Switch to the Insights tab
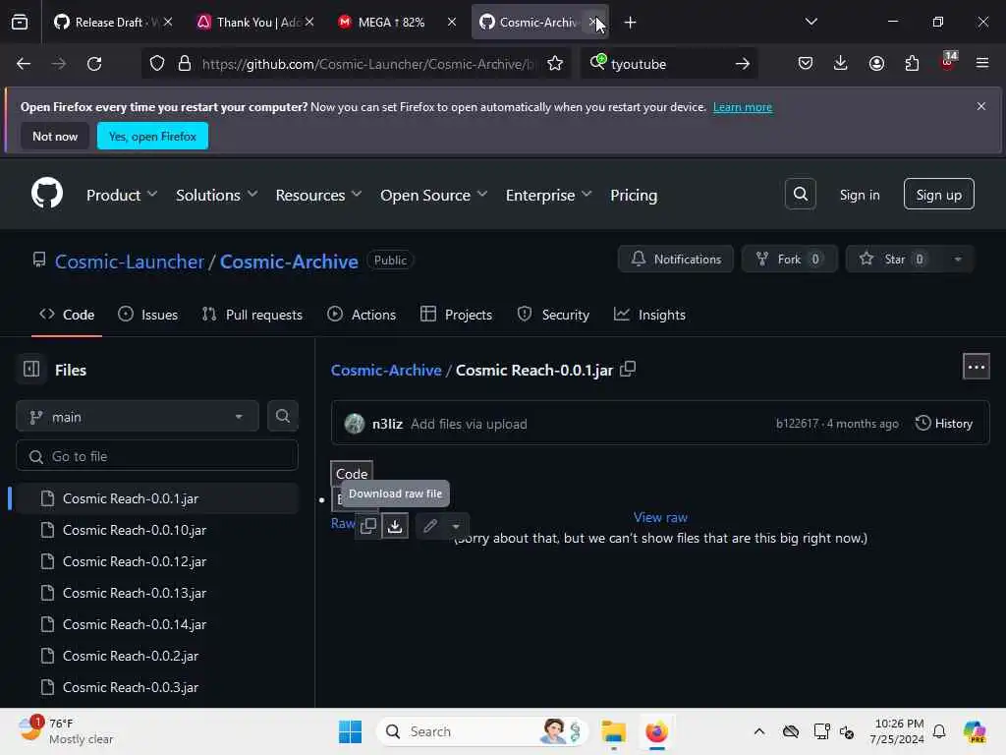Image resolution: width=1006 pixels, height=755 pixels. pos(650,314)
